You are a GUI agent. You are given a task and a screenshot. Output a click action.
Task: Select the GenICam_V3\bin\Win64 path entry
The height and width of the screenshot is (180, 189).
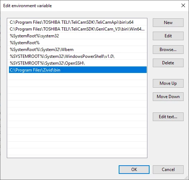click(78, 29)
